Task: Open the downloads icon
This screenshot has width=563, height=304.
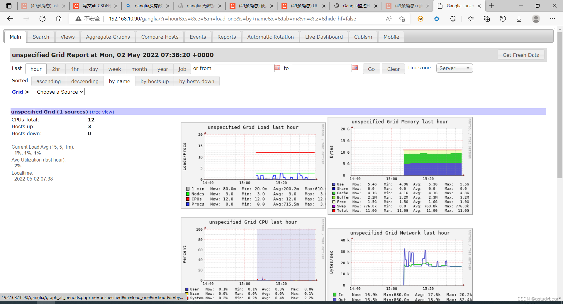Action: [519, 19]
